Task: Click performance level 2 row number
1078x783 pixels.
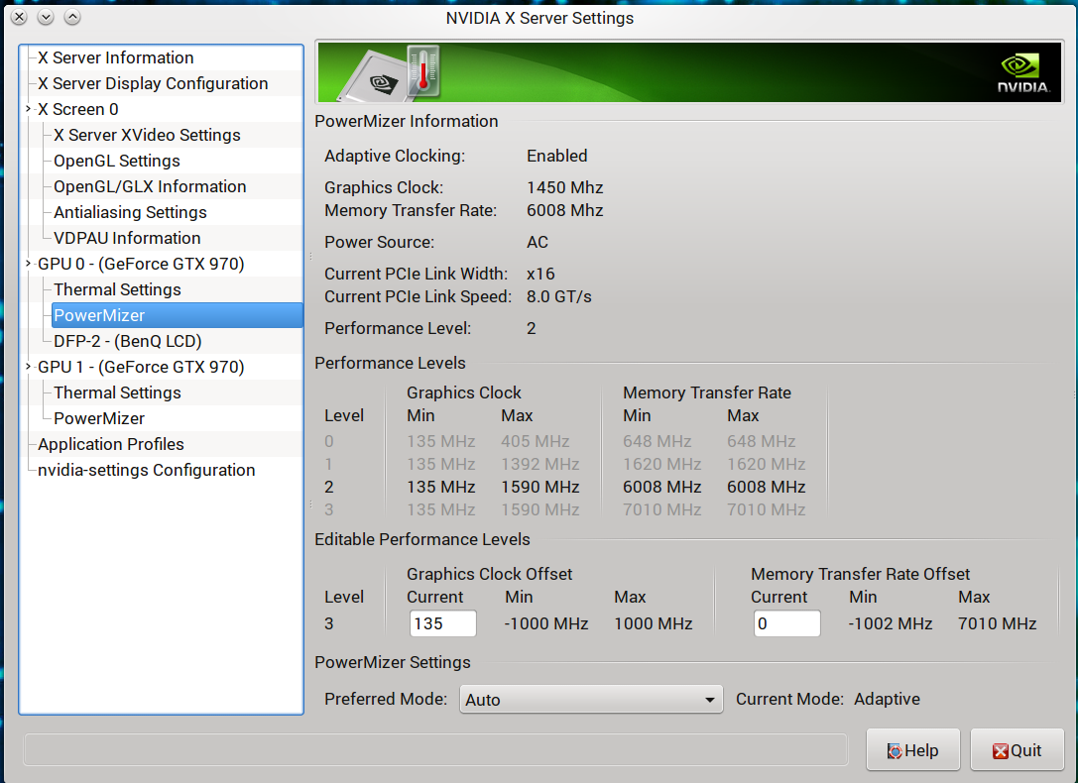Action: tap(328, 487)
